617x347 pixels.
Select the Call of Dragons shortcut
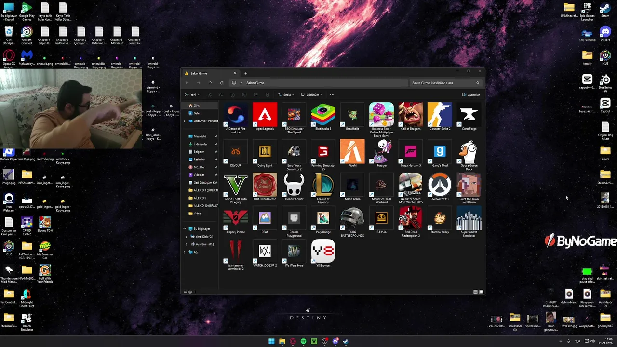tap(411, 116)
